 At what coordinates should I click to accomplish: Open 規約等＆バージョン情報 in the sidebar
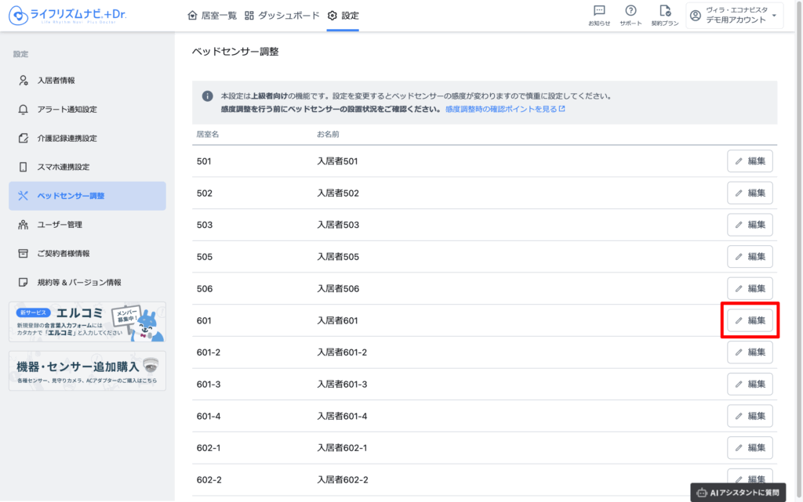point(79,282)
